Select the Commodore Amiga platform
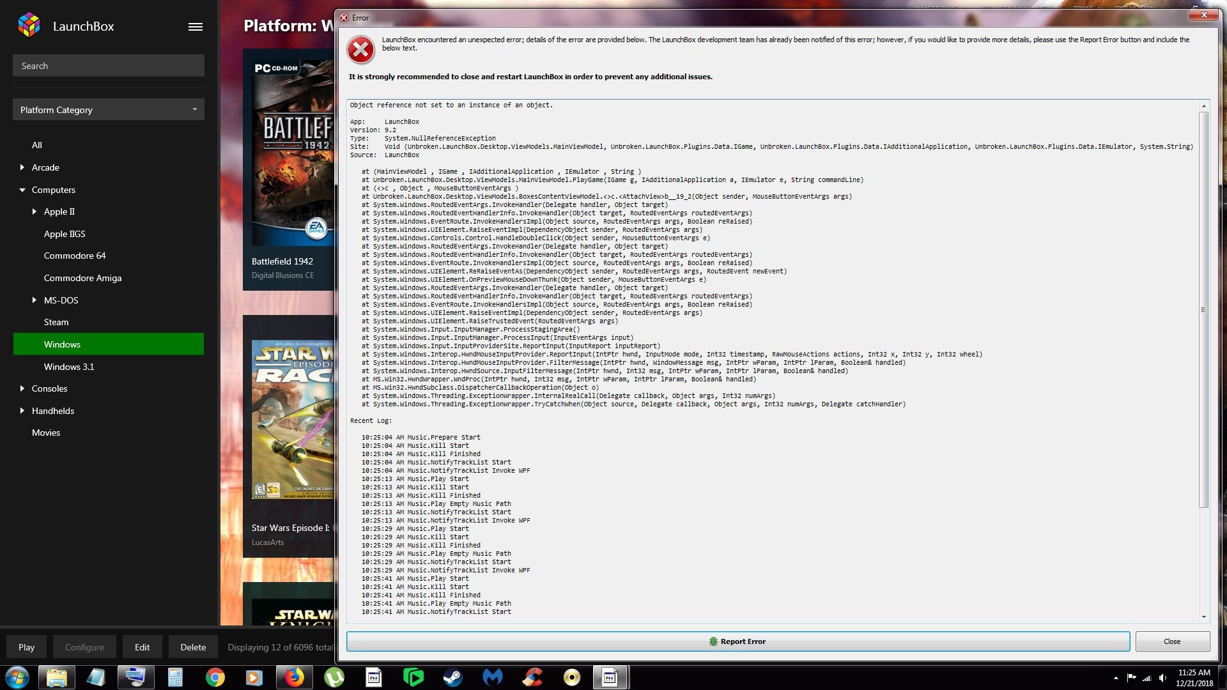Screen dimensions: 1227x690 pyautogui.click(x=82, y=278)
